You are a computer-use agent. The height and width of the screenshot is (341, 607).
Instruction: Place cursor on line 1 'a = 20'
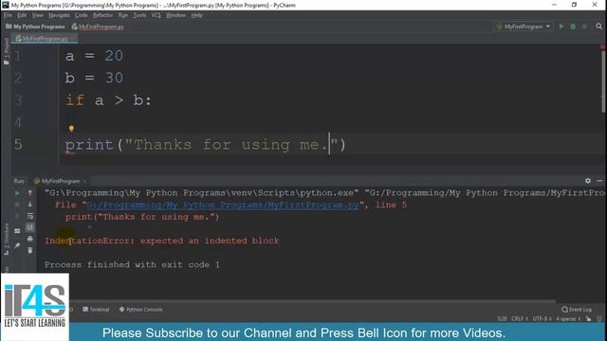94,56
